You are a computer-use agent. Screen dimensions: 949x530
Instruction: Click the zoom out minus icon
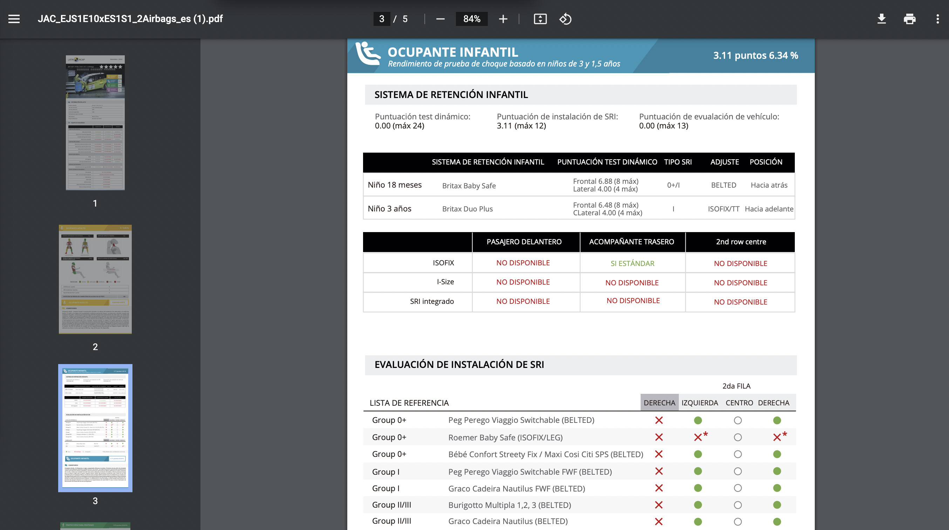[440, 19]
